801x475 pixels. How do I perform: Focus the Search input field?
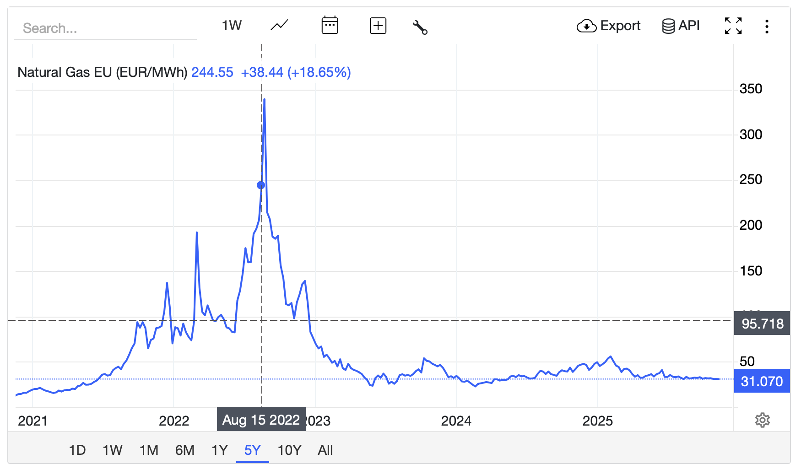tap(105, 28)
